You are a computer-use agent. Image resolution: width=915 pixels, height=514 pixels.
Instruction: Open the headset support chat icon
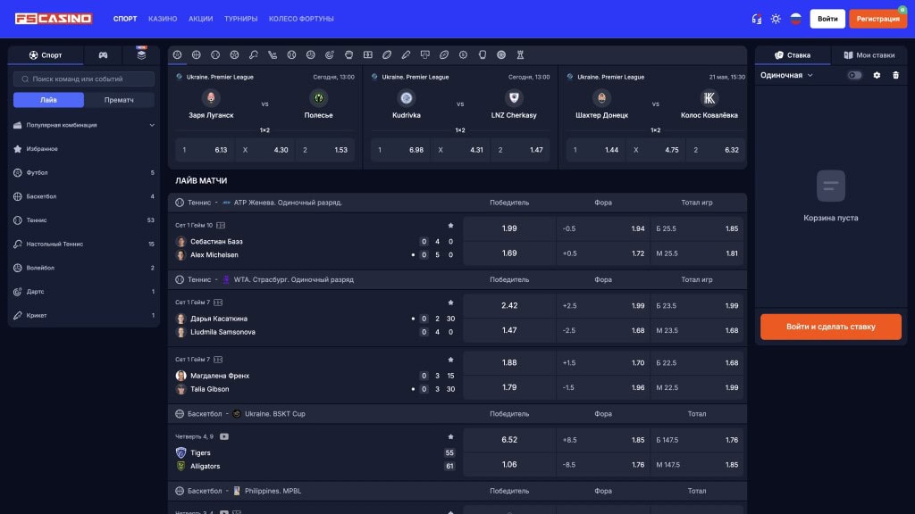[756, 19]
